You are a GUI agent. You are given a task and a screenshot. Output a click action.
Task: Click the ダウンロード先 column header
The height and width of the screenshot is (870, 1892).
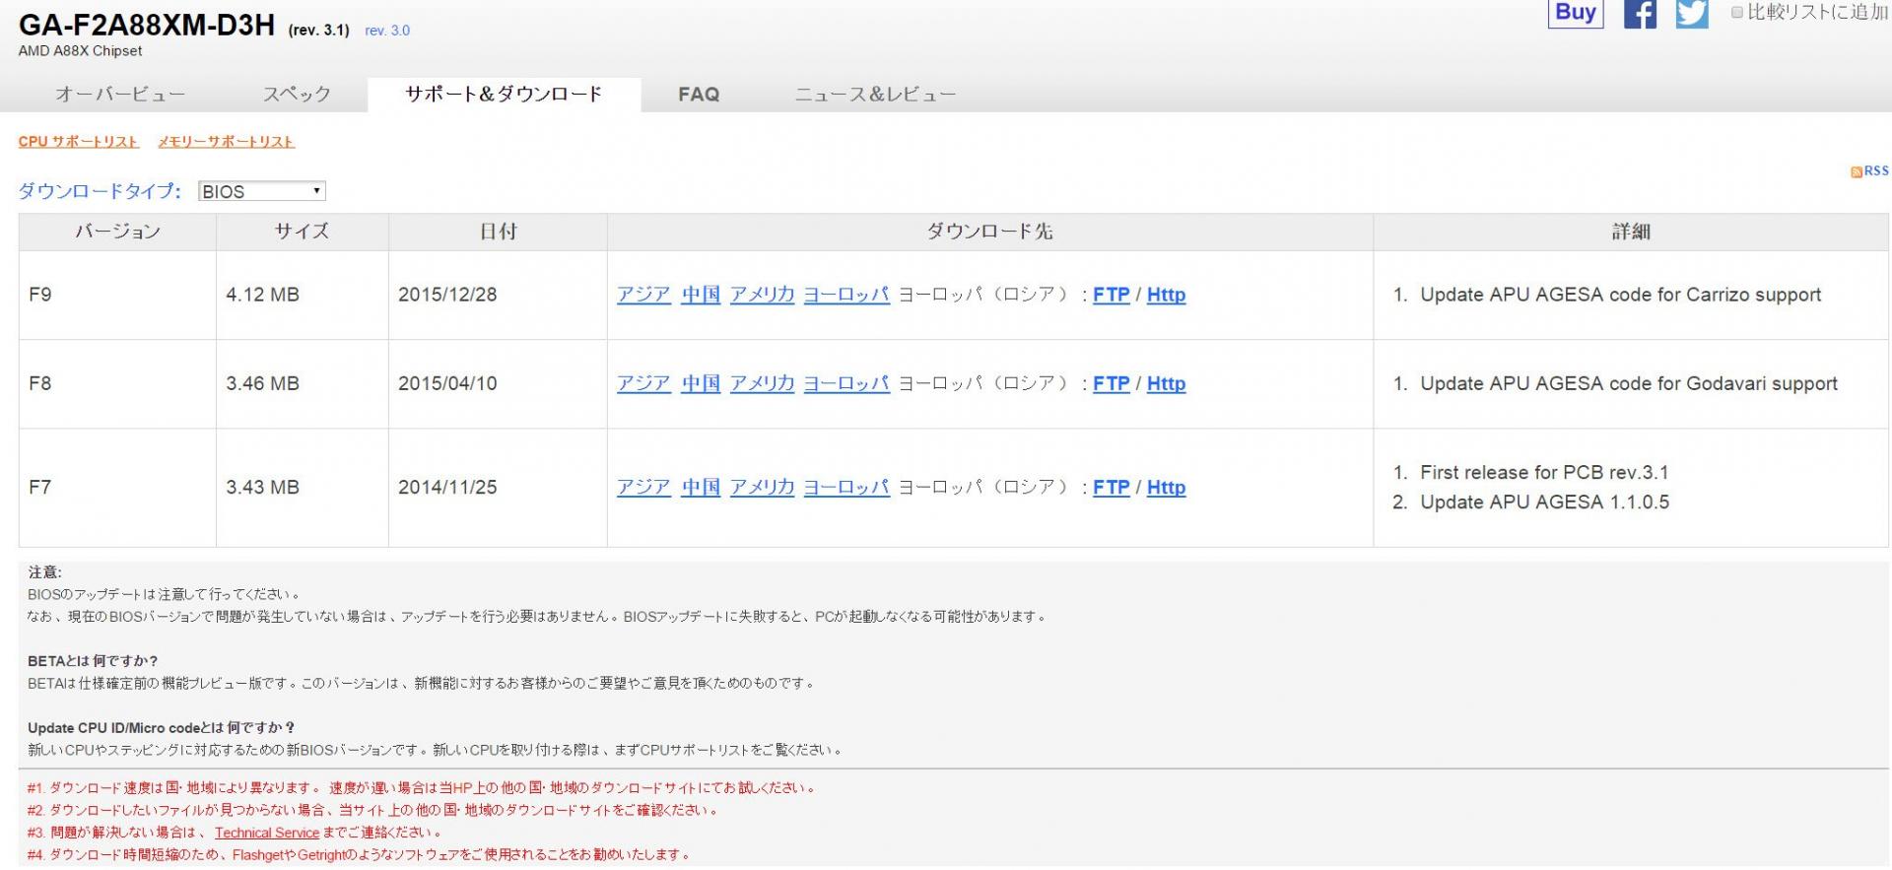pyautogui.click(x=989, y=232)
